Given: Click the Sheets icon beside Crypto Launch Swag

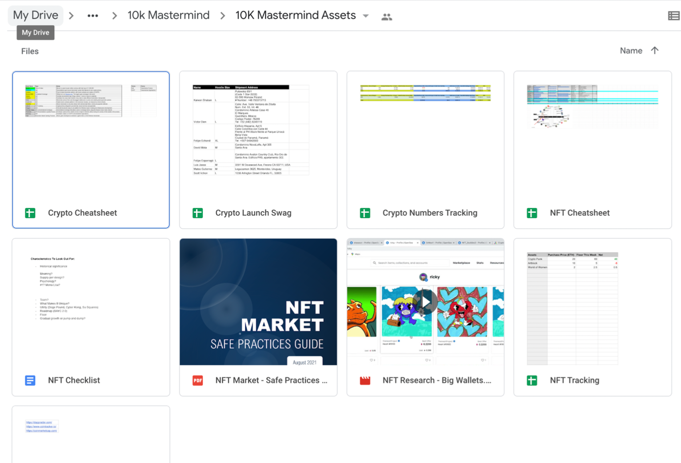Looking at the screenshot, I should pos(198,213).
